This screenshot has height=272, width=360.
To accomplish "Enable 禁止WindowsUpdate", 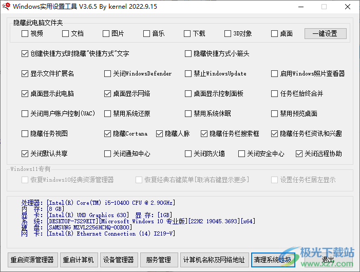I will pyautogui.click(x=188, y=73).
